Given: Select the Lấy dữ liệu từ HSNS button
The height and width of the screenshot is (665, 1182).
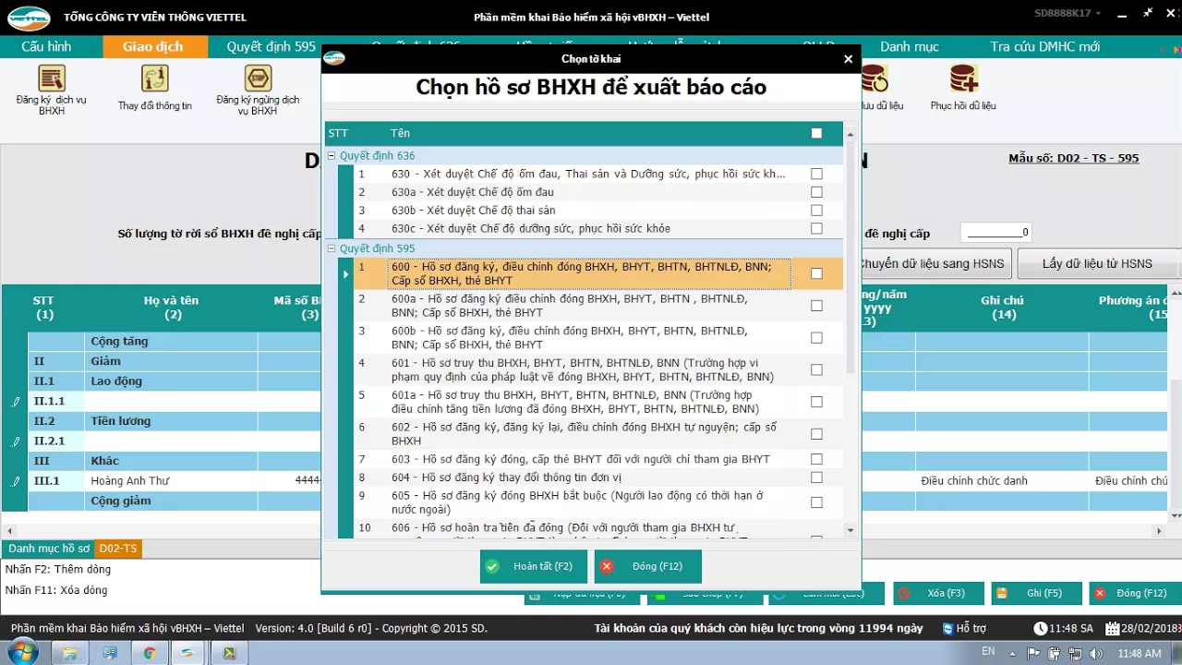Looking at the screenshot, I should 1097,263.
